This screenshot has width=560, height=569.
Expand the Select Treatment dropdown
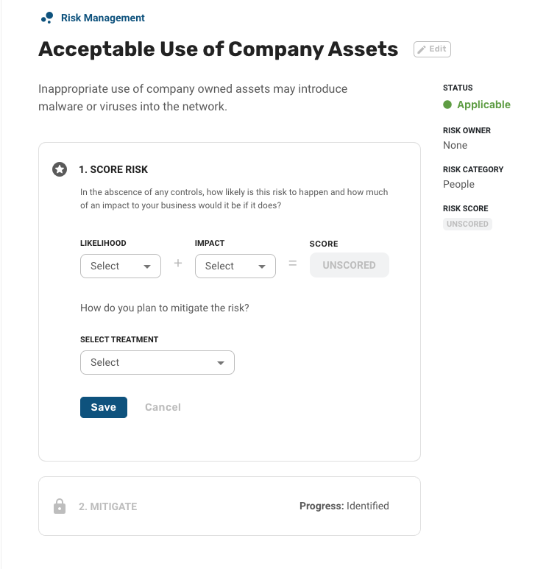(x=157, y=362)
